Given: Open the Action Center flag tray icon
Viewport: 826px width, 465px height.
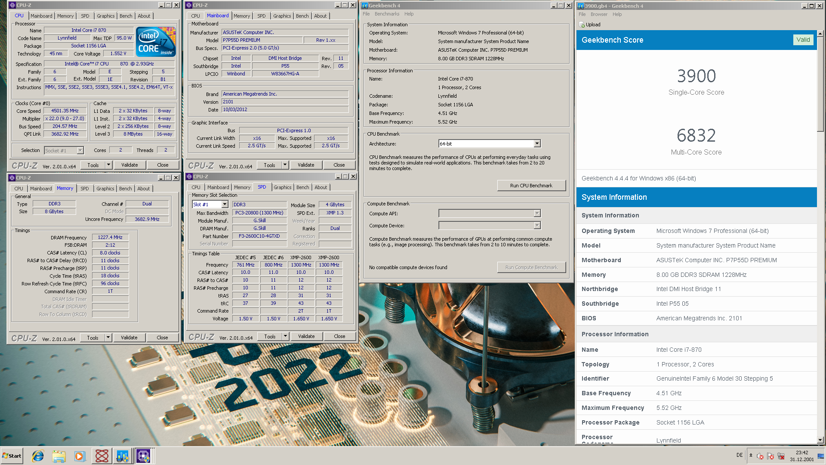Looking at the screenshot, I should click(770, 456).
